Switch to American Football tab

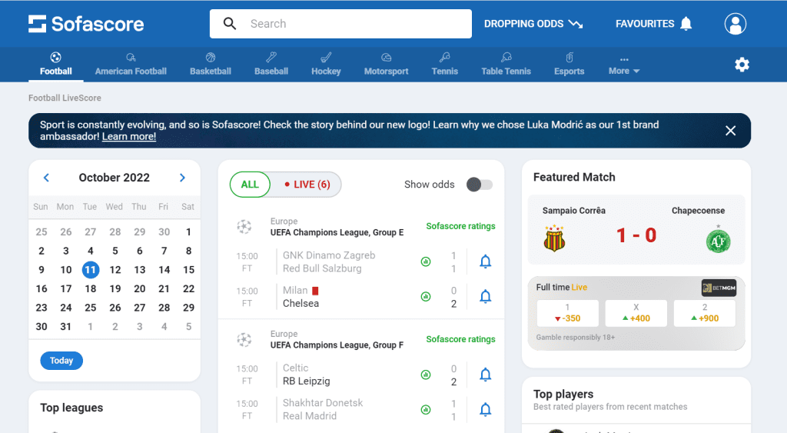click(x=131, y=65)
